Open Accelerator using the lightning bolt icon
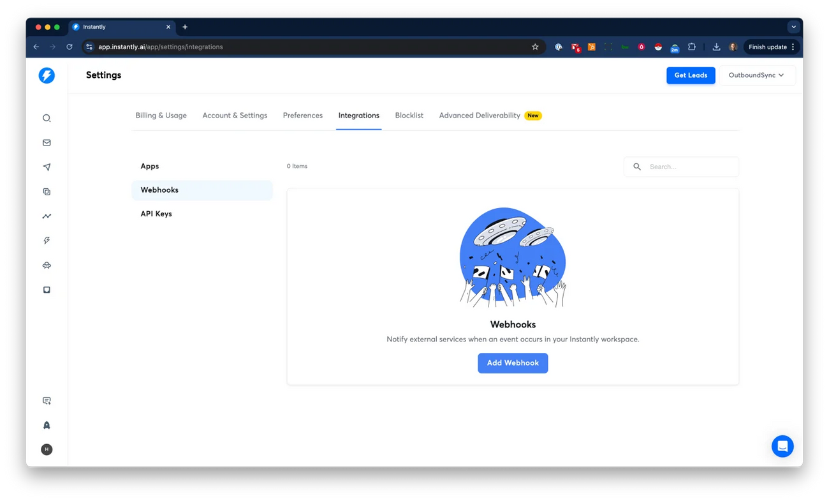829x501 pixels. [x=46, y=240]
